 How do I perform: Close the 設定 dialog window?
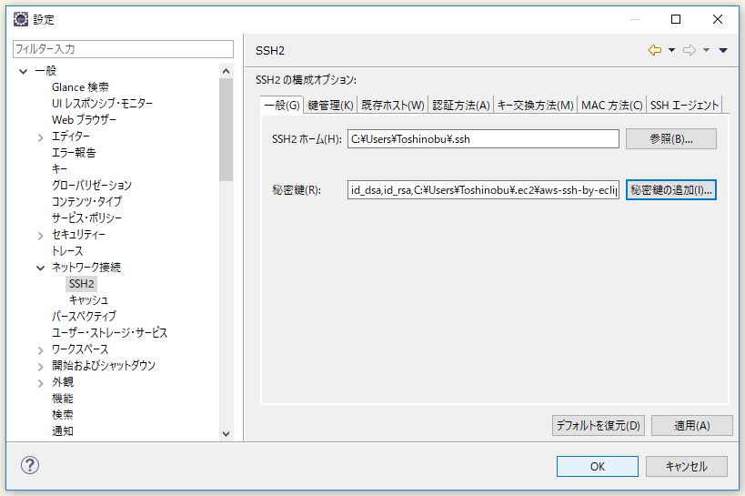[x=718, y=19]
